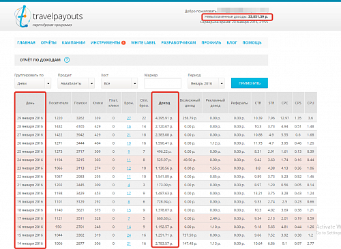The height and width of the screenshot is (249, 341).
Task: Open bookings link 24 for 15 января
Action: (129, 235)
